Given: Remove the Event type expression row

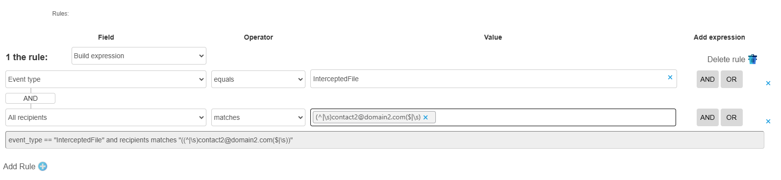Looking at the screenshot, I should 768,83.
